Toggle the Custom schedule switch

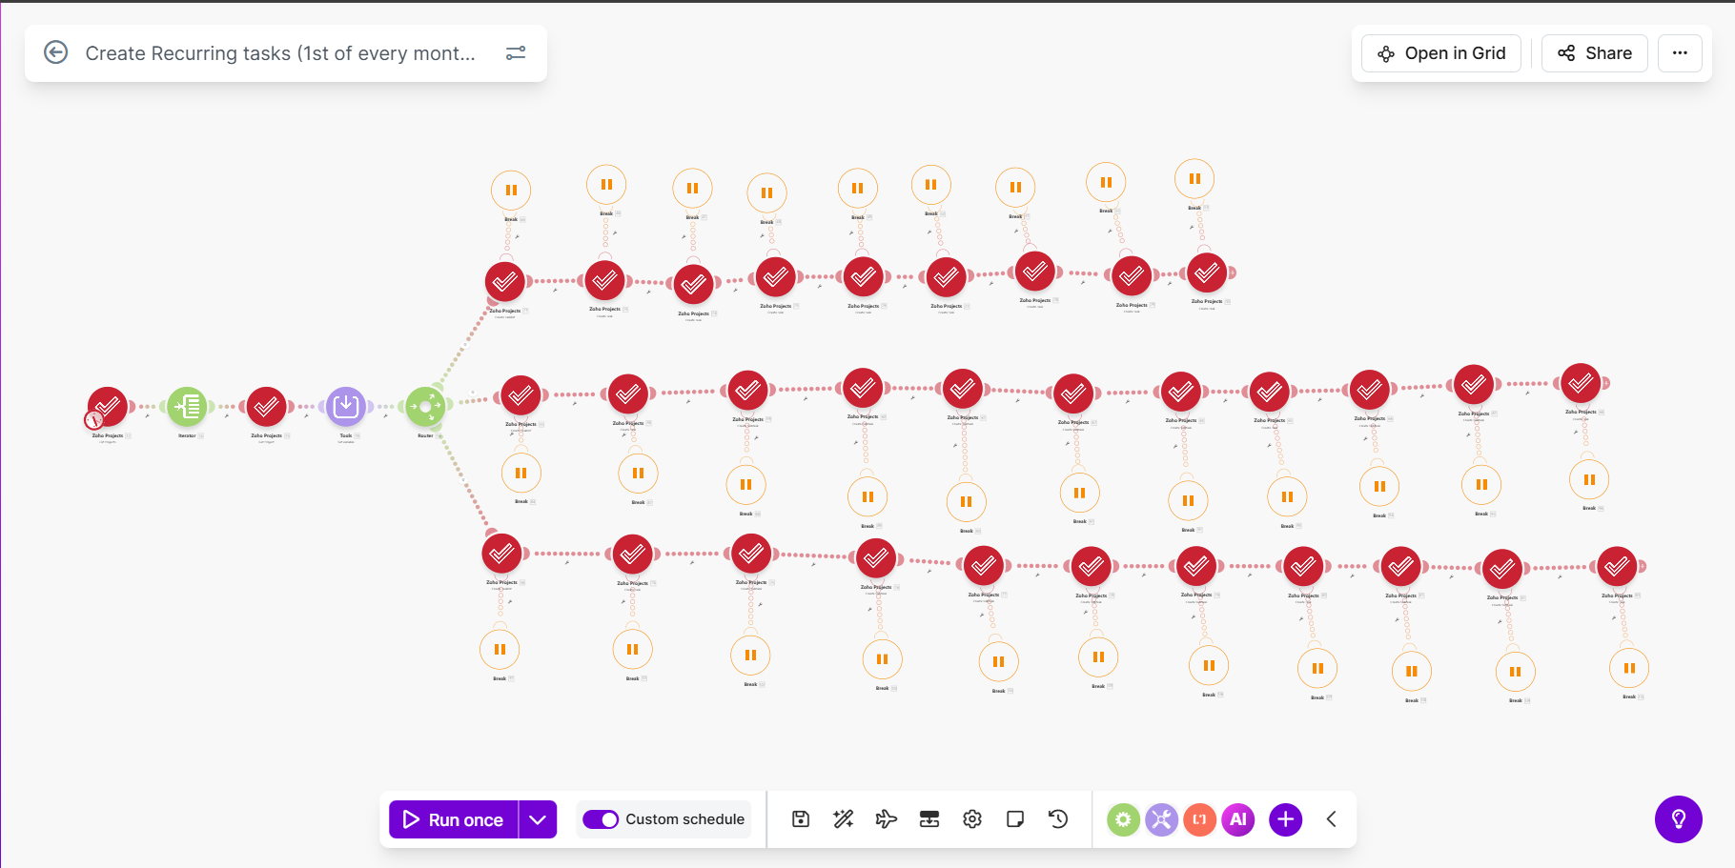(601, 819)
